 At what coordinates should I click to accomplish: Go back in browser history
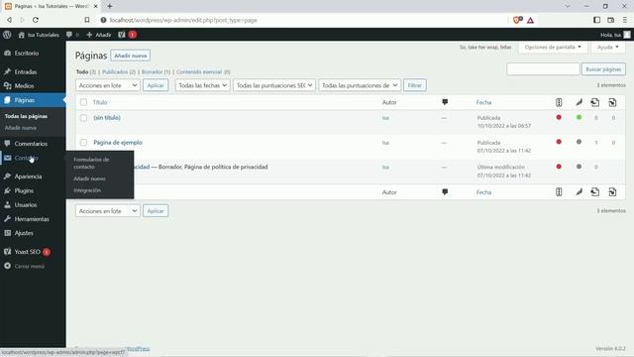click(x=9, y=20)
